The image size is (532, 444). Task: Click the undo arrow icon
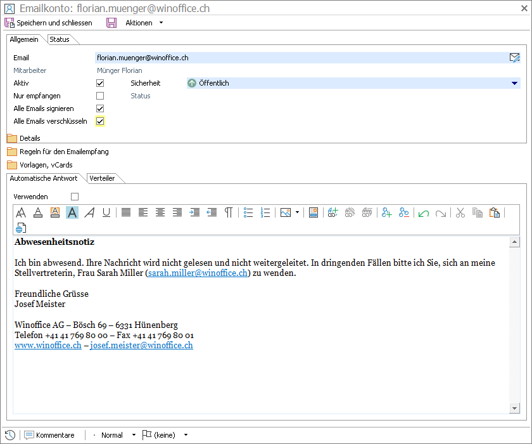point(424,213)
